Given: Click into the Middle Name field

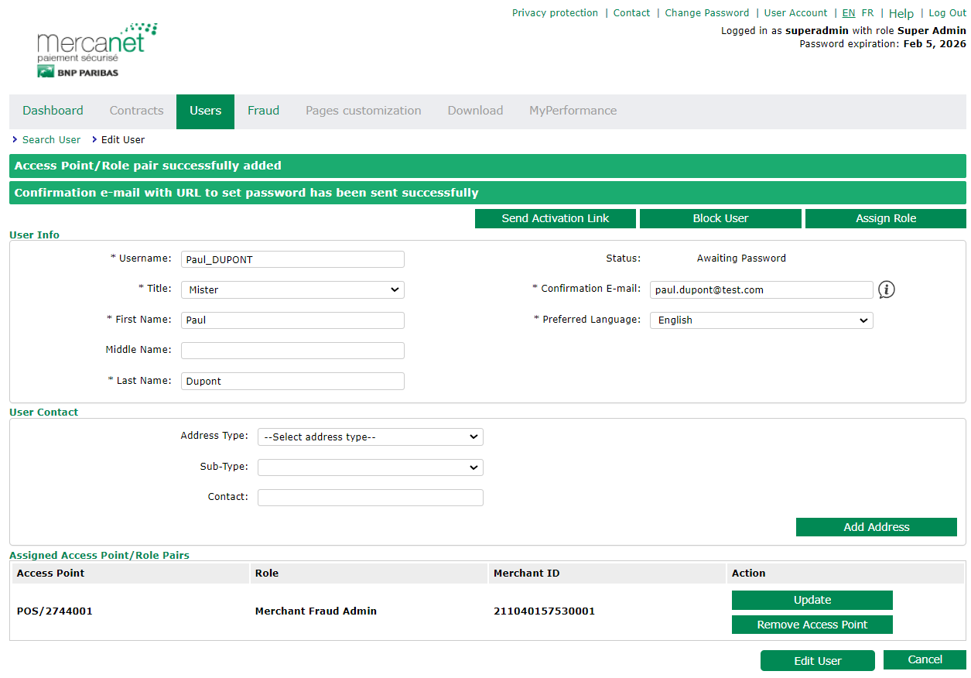Looking at the screenshot, I should (x=292, y=351).
